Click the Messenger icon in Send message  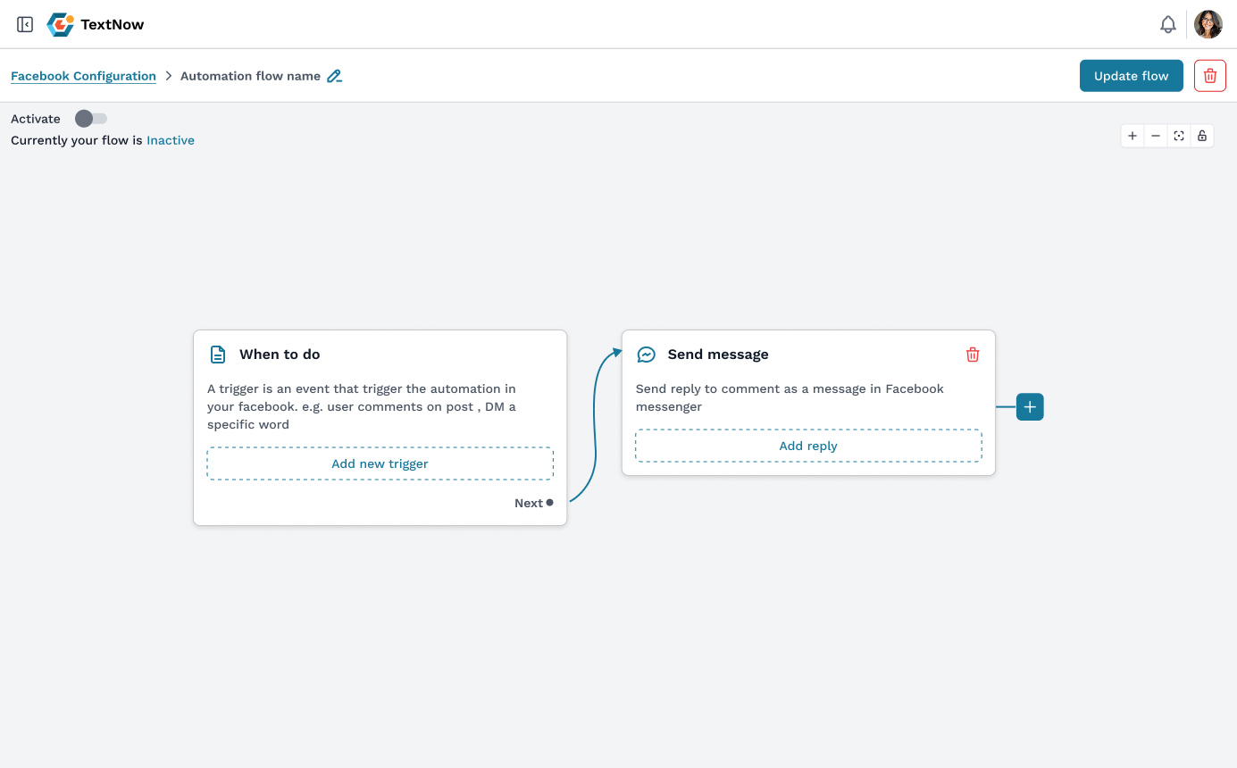(646, 355)
